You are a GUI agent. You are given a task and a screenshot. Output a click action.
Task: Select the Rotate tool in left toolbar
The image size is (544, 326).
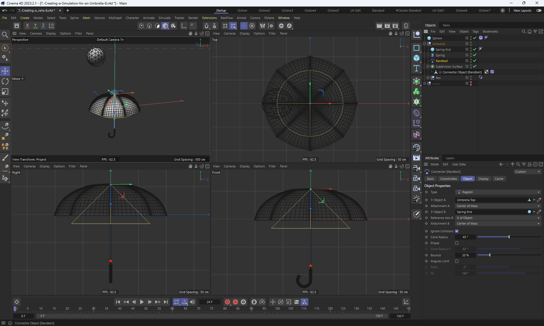[x=5, y=81]
